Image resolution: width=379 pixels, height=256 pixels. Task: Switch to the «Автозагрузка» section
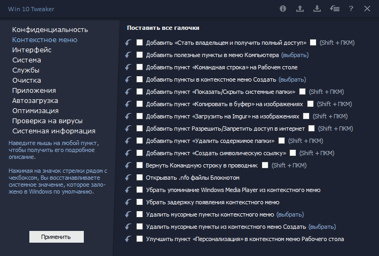click(35, 100)
